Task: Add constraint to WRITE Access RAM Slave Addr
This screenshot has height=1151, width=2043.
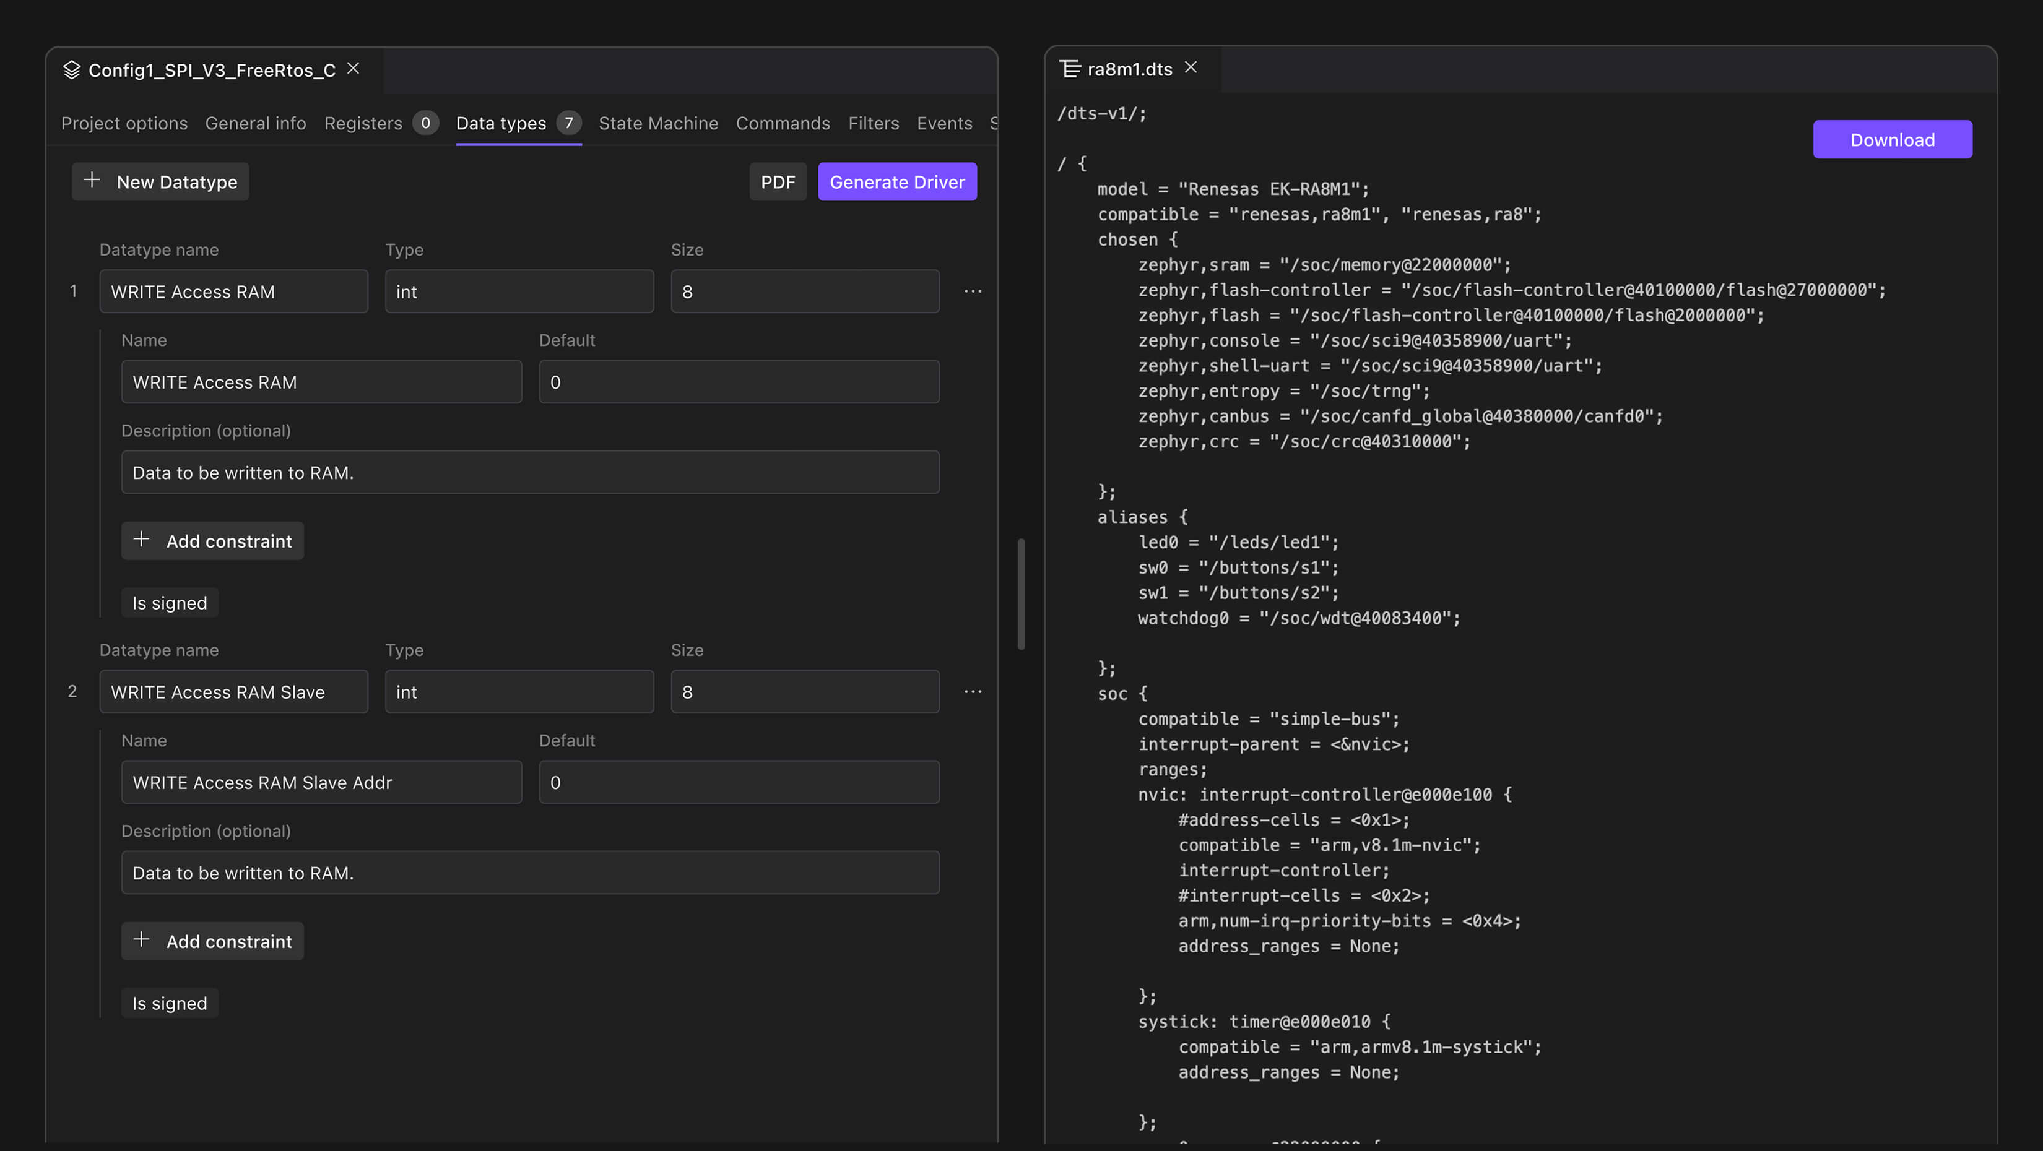Action: tap(212, 942)
